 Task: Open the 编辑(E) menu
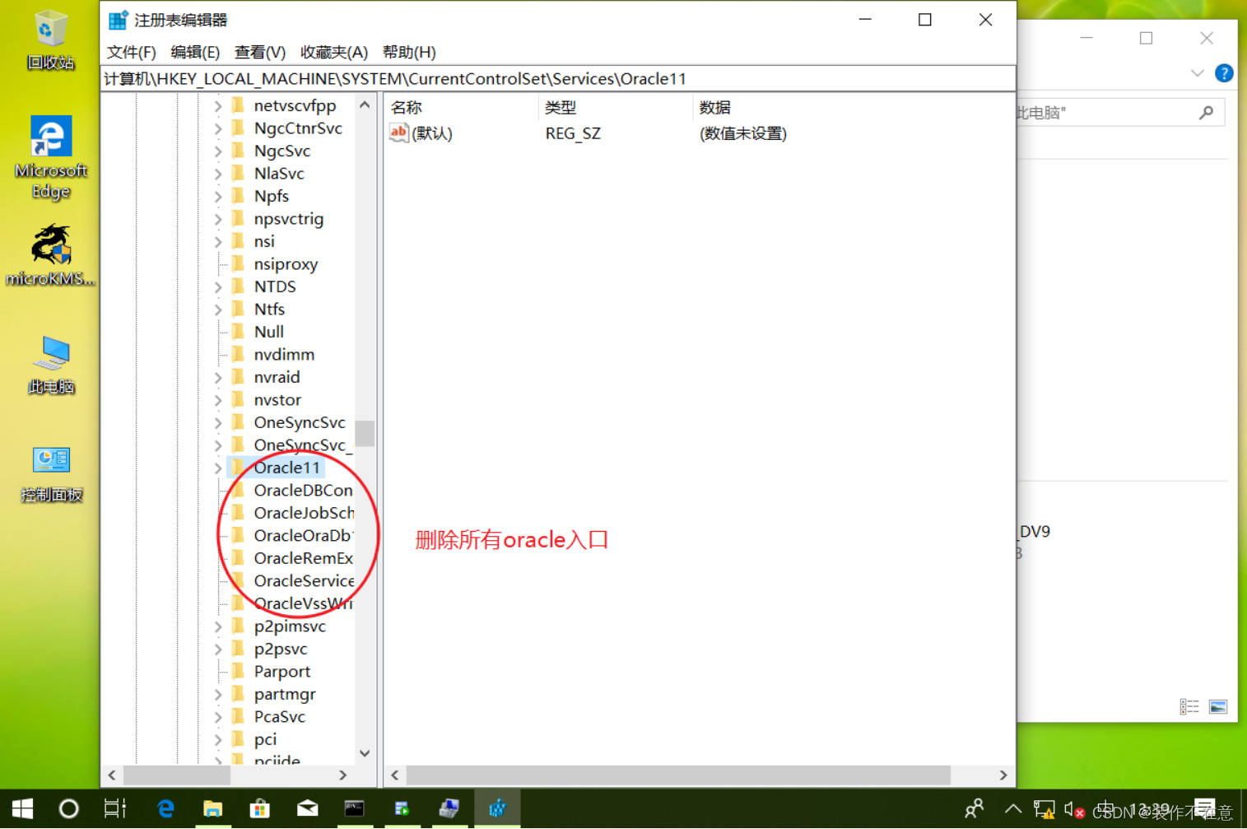point(195,52)
